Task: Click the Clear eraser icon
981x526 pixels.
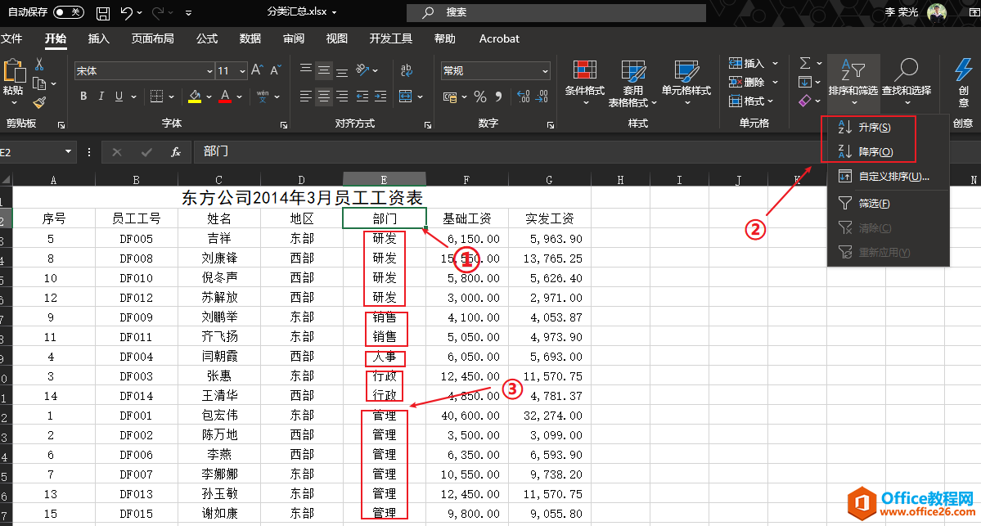Action: [x=805, y=101]
